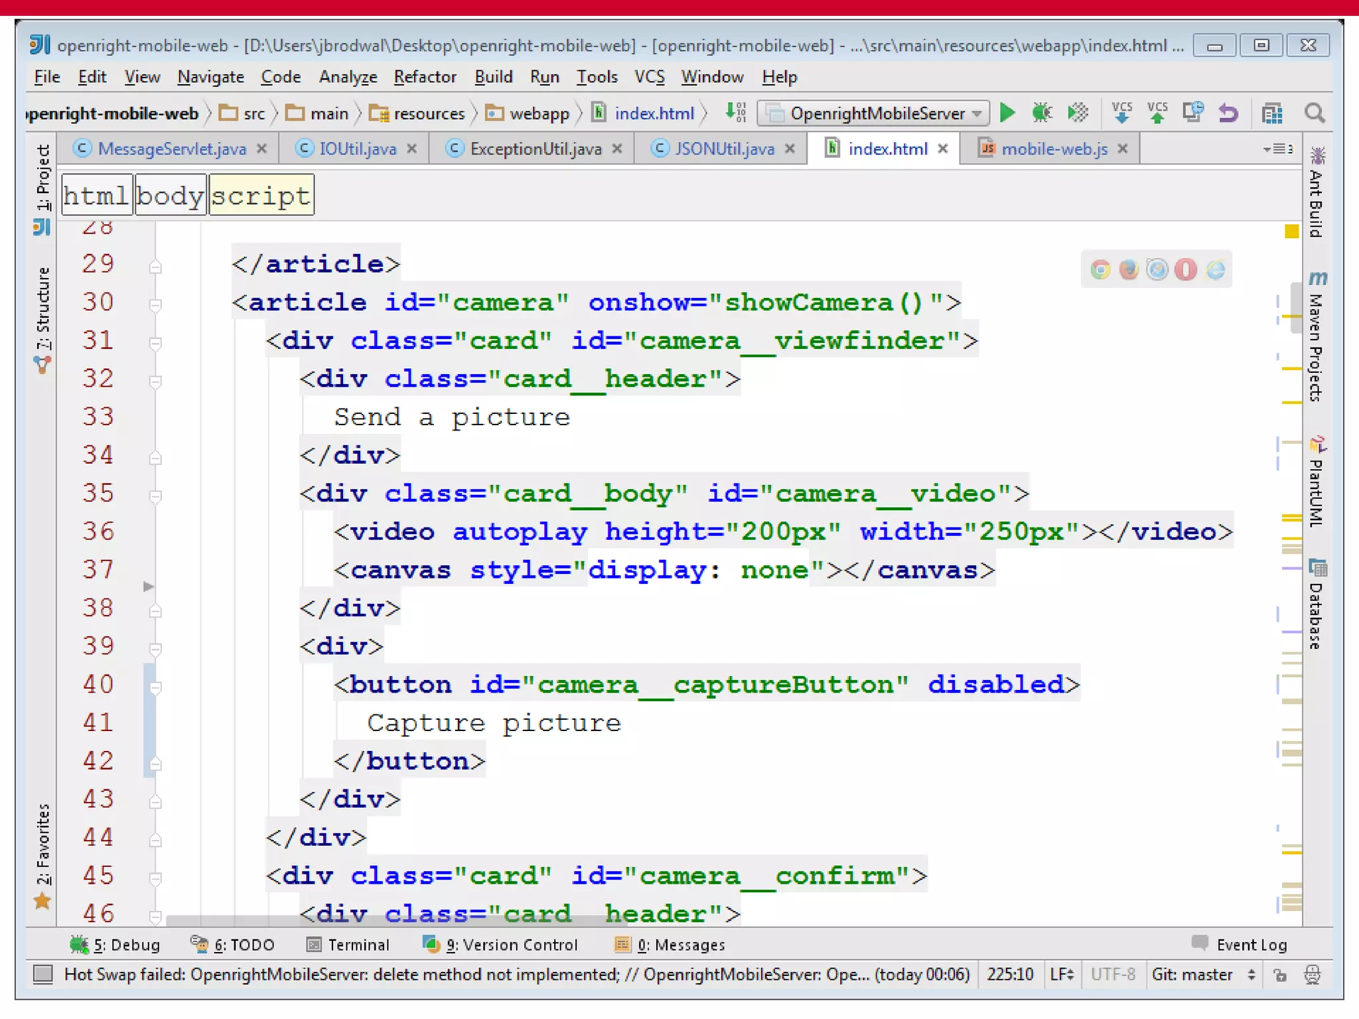Open the Search Everywhere magnifier icon
1359x1019 pixels.
point(1315,113)
